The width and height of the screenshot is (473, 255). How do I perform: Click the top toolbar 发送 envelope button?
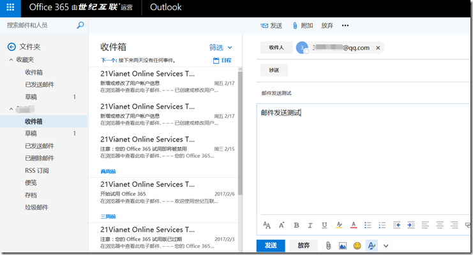(x=271, y=25)
